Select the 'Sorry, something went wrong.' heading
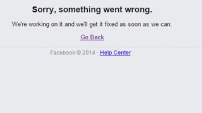Screen dimensions: 202x113 coord(92,10)
